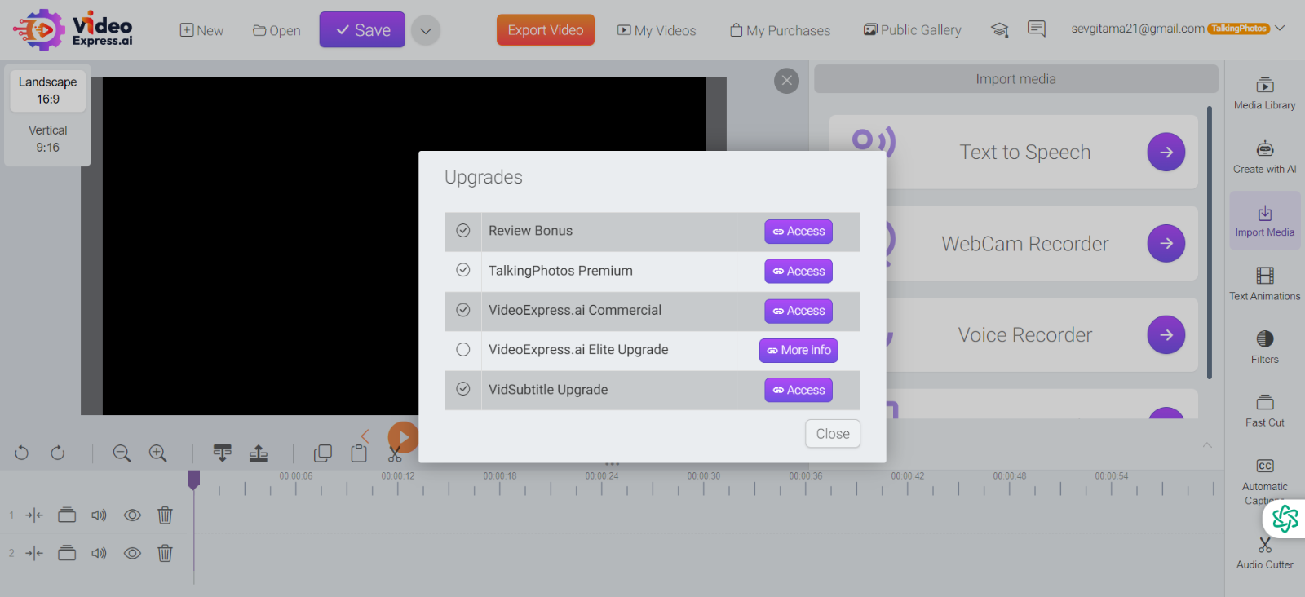Expand the dropdown arrow next to Save
This screenshot has height=597, width=1305.
[x=426, y=31]
